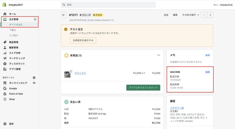Screen dimensions: 235x129
Task: Click the Shopify logo icon
Action: [4, 5]
